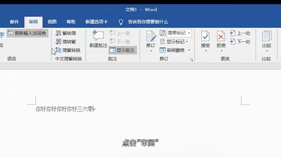Click the 告诉我你想要做什么 search box
The height and width of the screenshot is (158, 281).
[x=148, y=22]
